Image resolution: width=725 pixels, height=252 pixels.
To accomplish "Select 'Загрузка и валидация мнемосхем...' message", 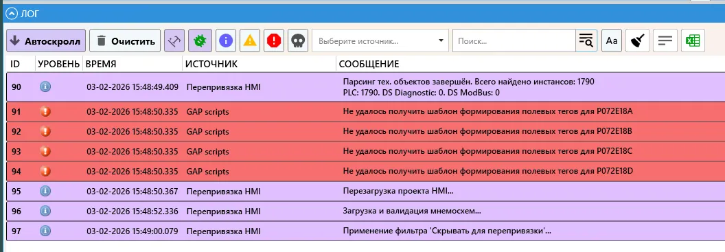I will coord(412,211).
